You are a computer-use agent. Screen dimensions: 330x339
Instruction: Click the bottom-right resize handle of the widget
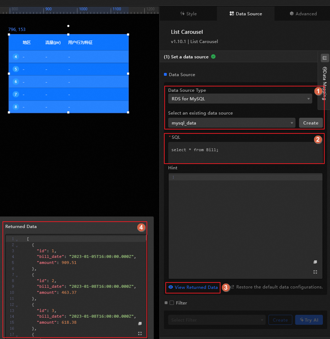click(x=128, y=112)
